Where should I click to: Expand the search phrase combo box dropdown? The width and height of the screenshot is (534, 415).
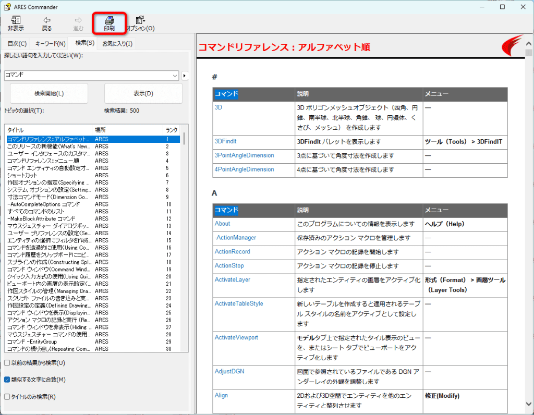[175, 76]
